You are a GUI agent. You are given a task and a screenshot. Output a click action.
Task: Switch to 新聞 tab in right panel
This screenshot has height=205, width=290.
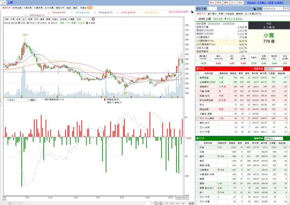click(221, 14)
